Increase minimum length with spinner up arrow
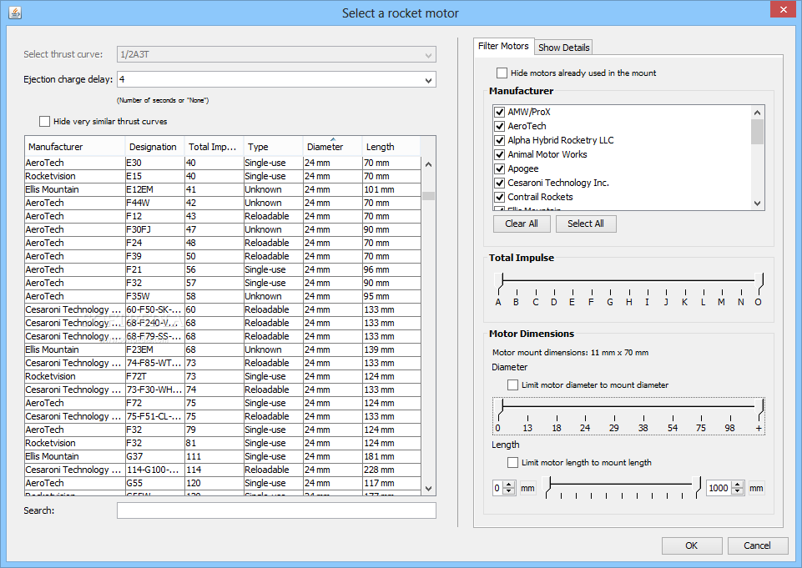This screenshot has height=568, width=802. (508, 485)
